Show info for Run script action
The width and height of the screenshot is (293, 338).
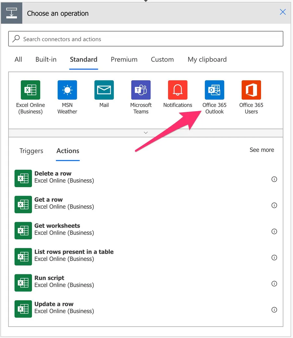click(274, 284)
